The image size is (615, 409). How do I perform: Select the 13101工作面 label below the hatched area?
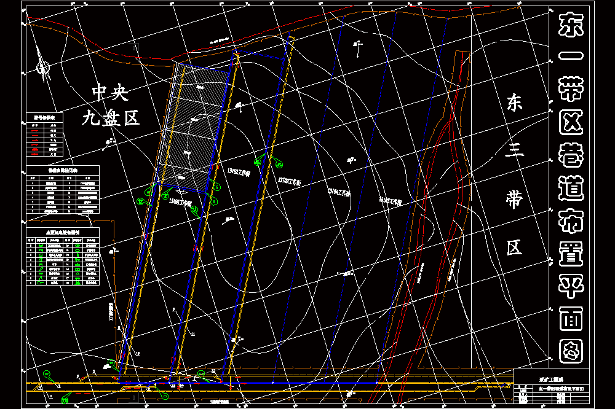point(180,203)
